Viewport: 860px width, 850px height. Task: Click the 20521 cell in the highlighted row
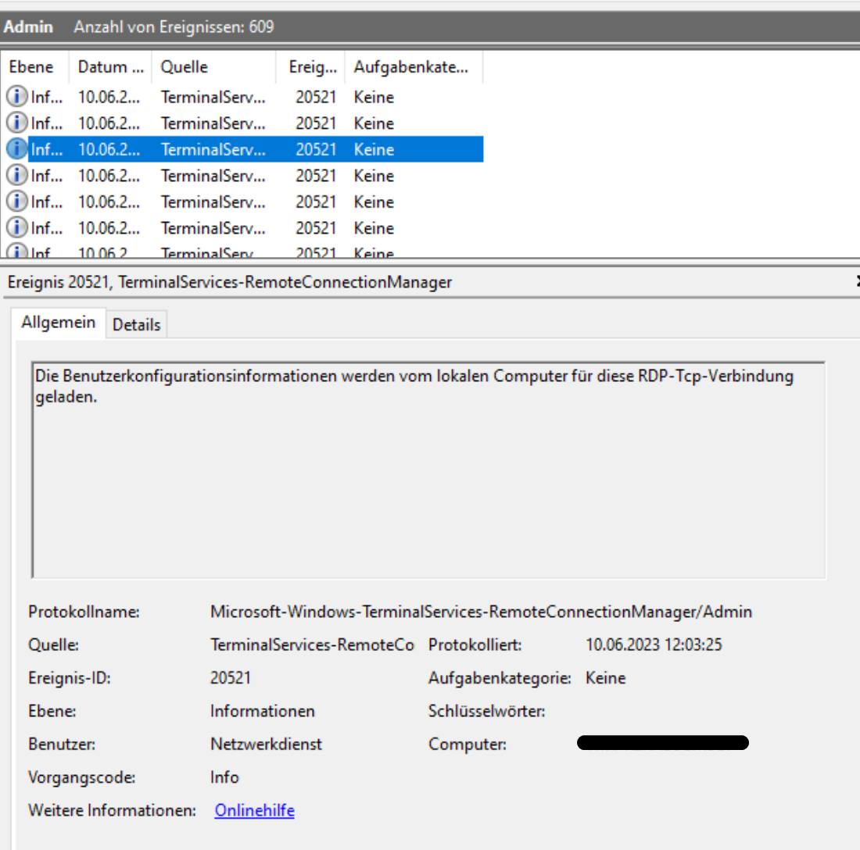click(x=315, y=149)
